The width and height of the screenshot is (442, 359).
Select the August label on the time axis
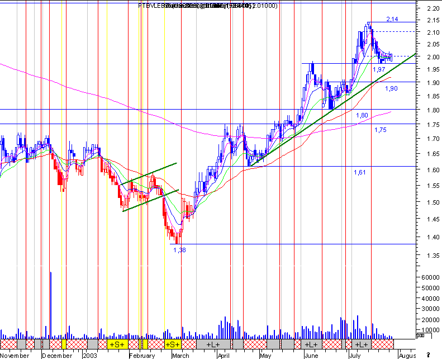[407, 356]
